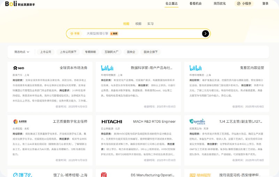Toggle the 专精特新 filter chip
The width and height of the screenshot is (279, 177).
click(90, 52)
